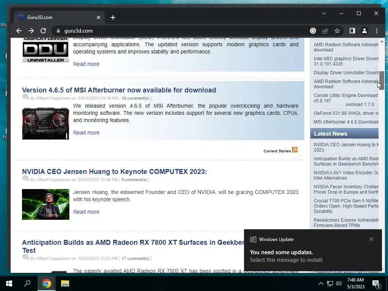Screen dimensions: 388x291
Task: Click the guru3d.com address bar
Action: [x=183, y=31]
